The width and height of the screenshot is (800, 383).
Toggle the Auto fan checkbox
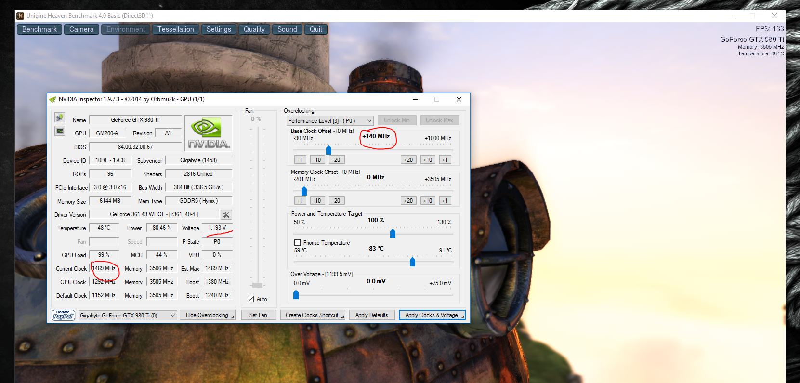tap(250, 299)
